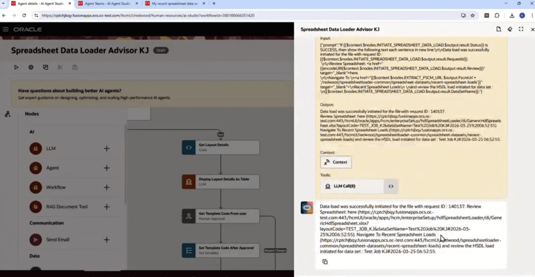535x277 pixels.
Task: Open a new browser tab
Action: coord(214,3)
